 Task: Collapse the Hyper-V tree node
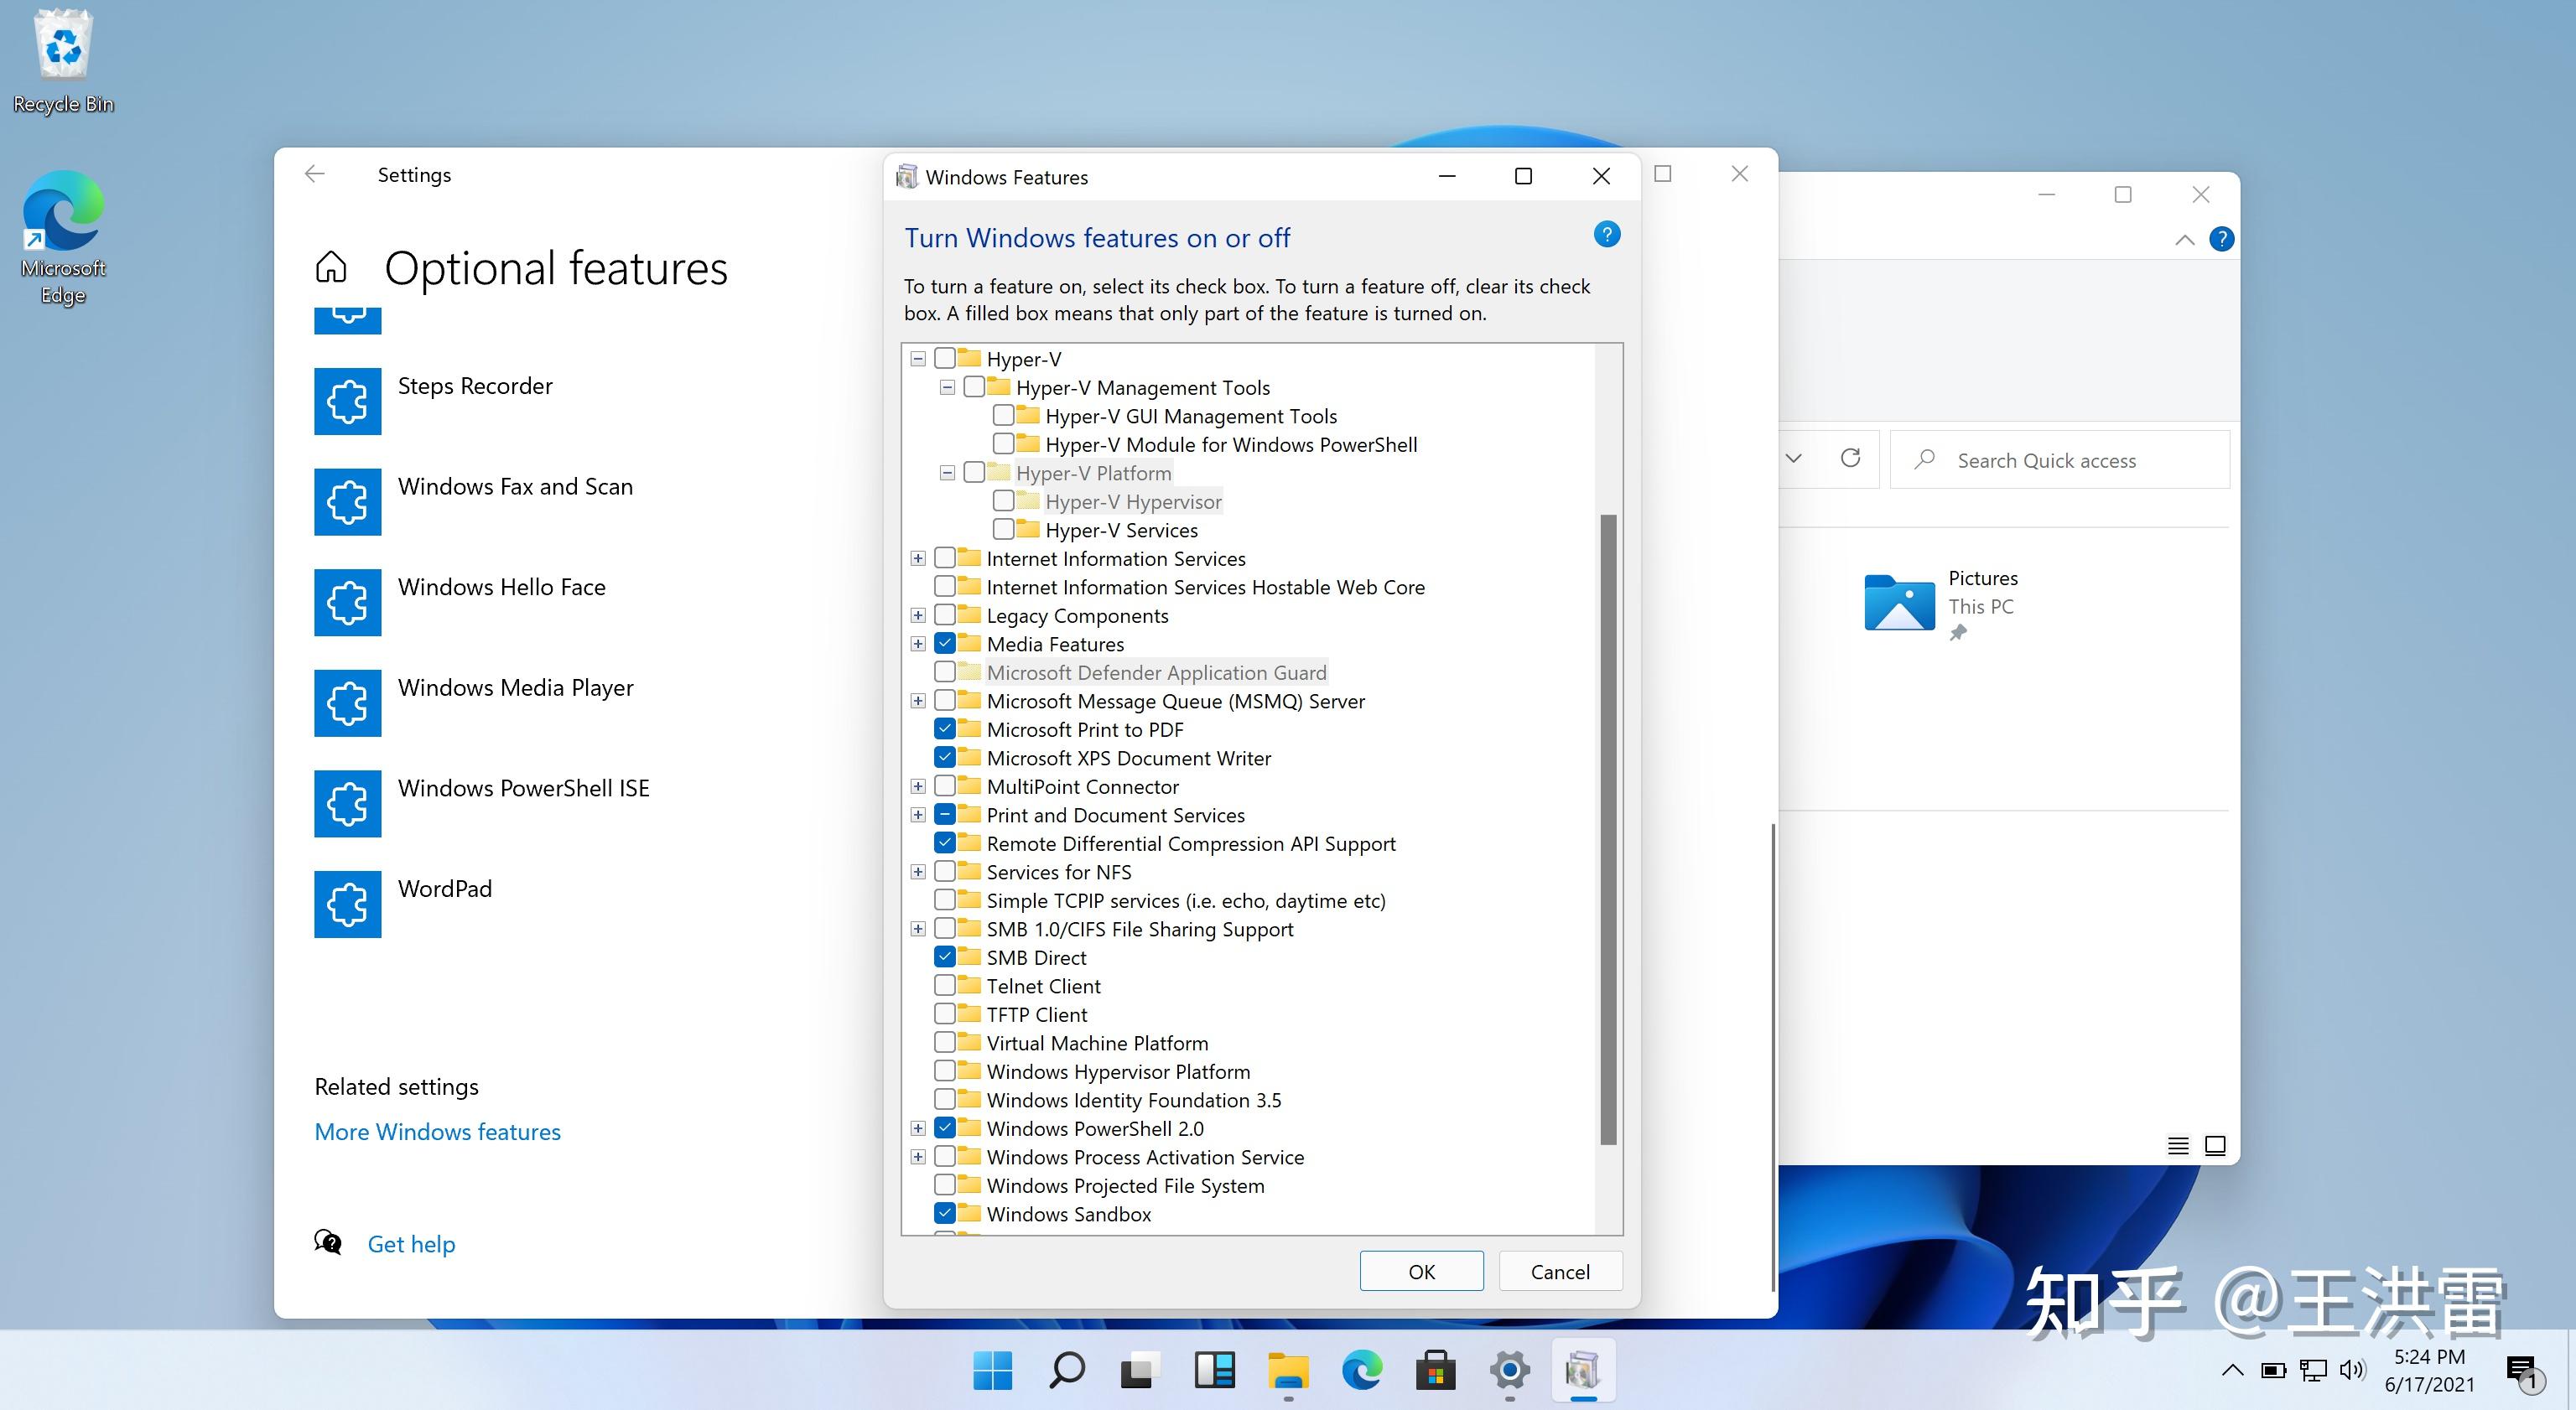coord(918,358)
